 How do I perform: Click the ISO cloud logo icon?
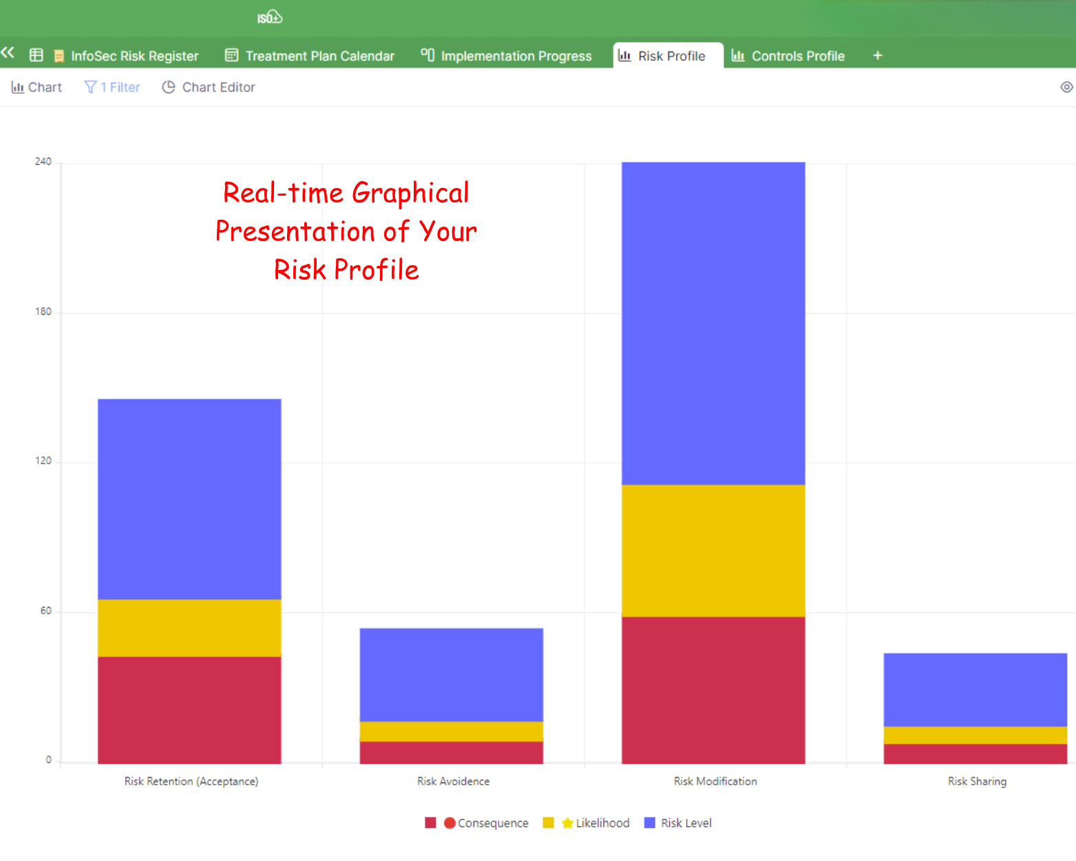pos(269,17)
